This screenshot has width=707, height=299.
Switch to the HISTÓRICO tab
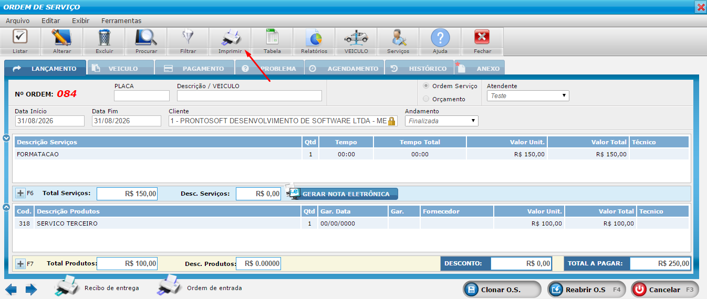pyautogui.click(x=419, y=68)
